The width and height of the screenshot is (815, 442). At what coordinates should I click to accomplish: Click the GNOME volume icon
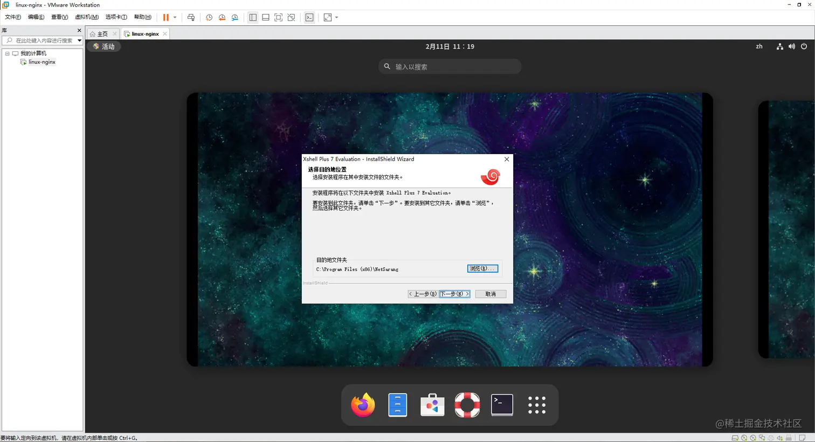click(x=791, y=46)
